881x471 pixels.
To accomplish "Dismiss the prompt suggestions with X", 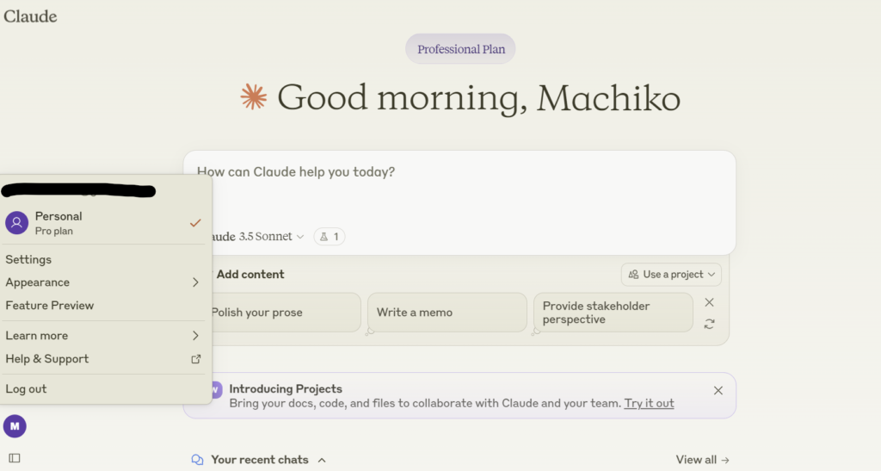I will 709,302.
